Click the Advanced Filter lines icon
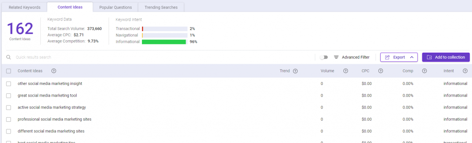This screenshot has height=143, width=472. (336, 57)
